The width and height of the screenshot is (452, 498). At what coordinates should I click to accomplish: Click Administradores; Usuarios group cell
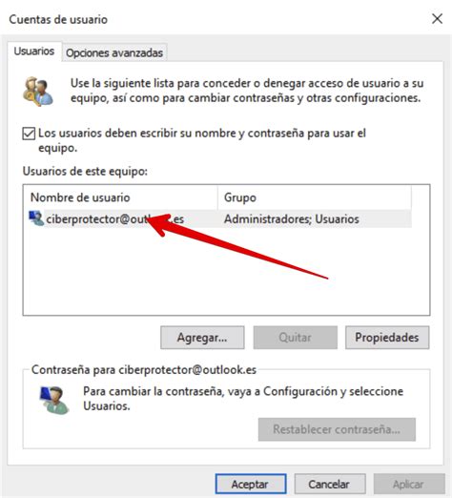(292, 219)
